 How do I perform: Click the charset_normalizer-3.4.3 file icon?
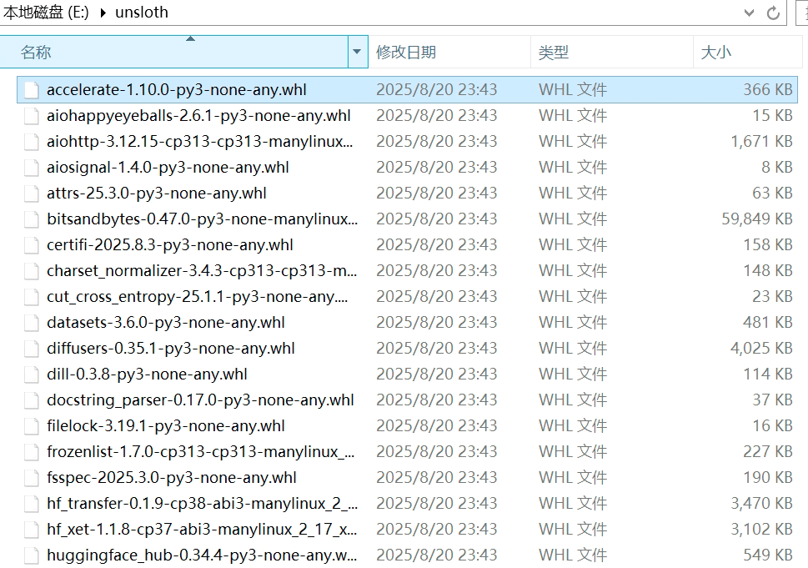click(x=32, y=270)
